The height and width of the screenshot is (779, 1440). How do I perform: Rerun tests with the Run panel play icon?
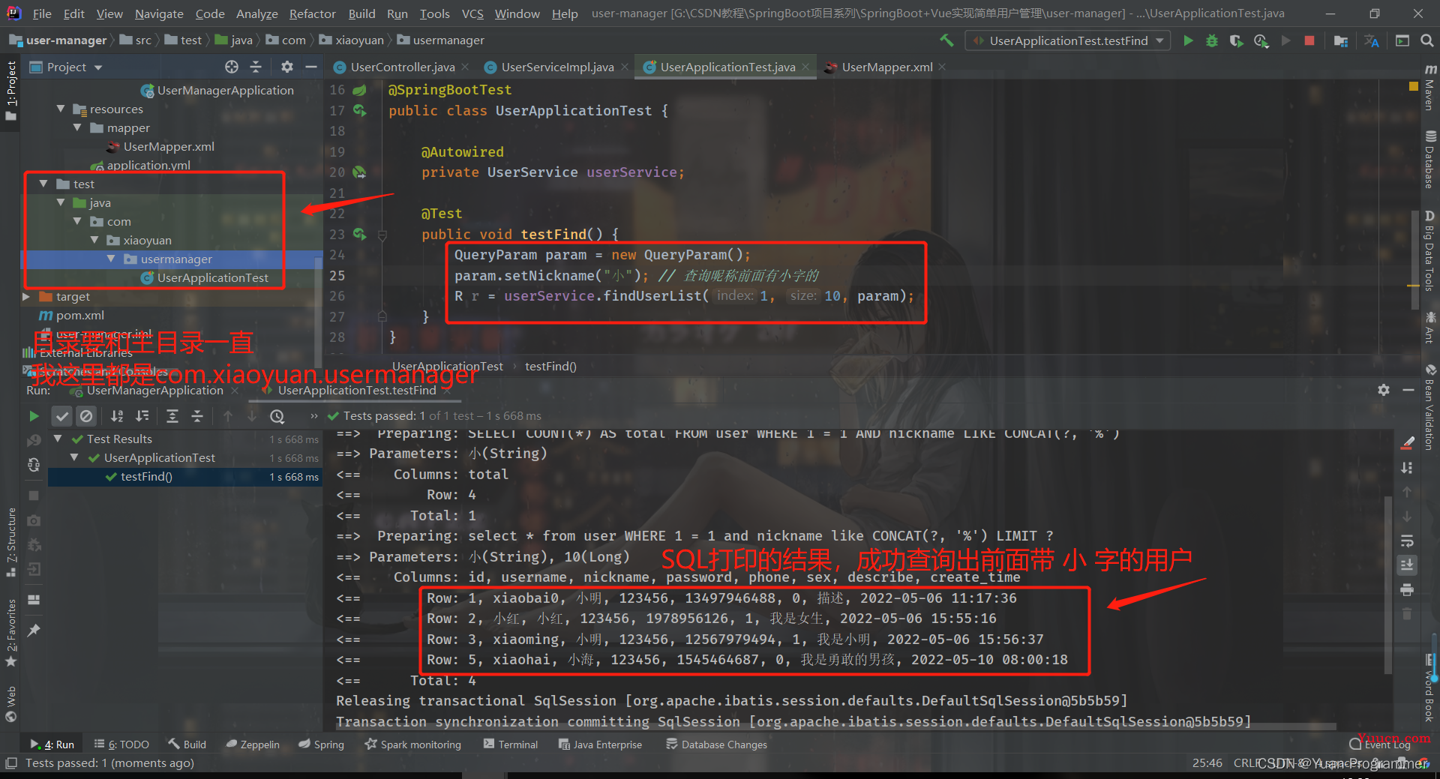(x=34, y=416)
